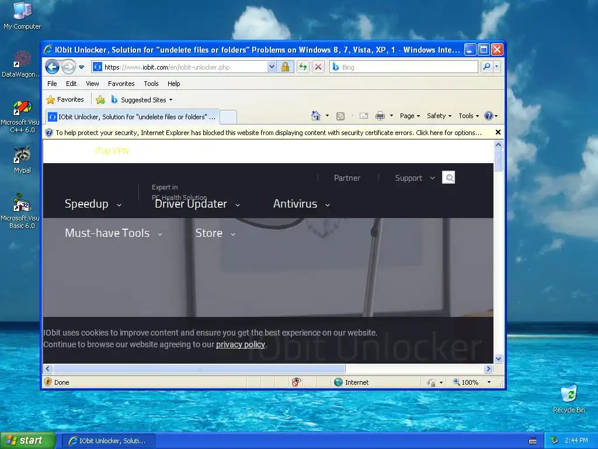The height and width of the screenshot is (449, 598).
Task: Click the iTop VPN link
Action: click(112, 151)
